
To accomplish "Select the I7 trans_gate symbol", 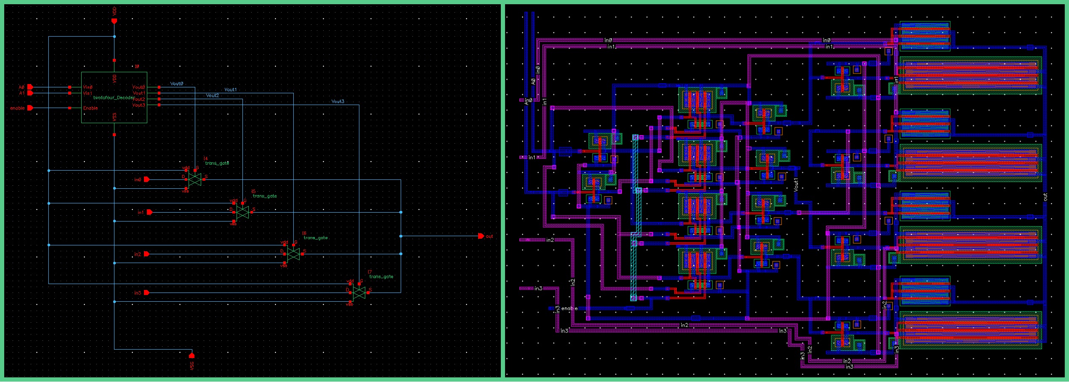I will [359, 292].
